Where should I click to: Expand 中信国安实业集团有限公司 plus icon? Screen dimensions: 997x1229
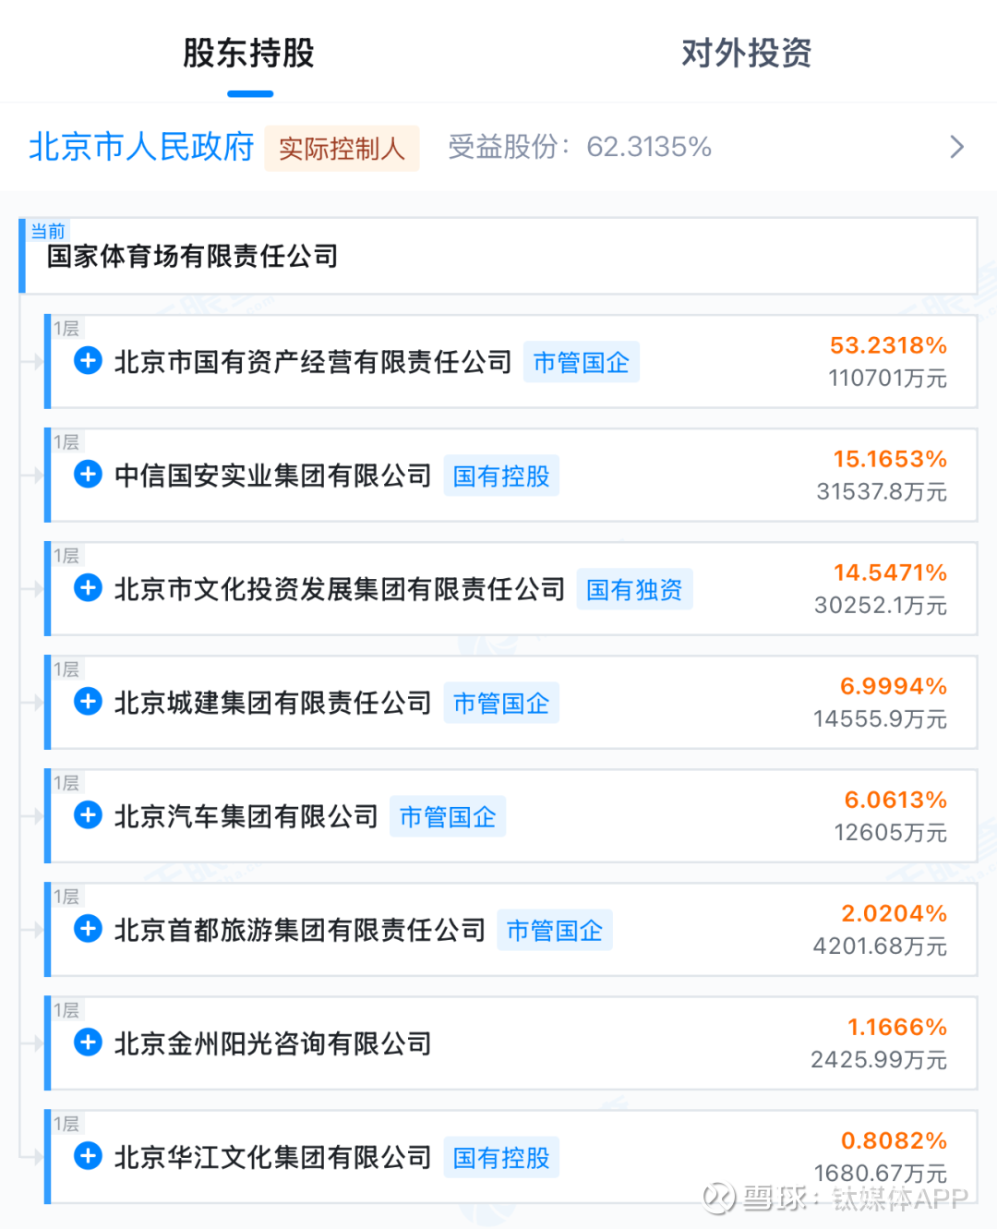click(x=89, y=475)
